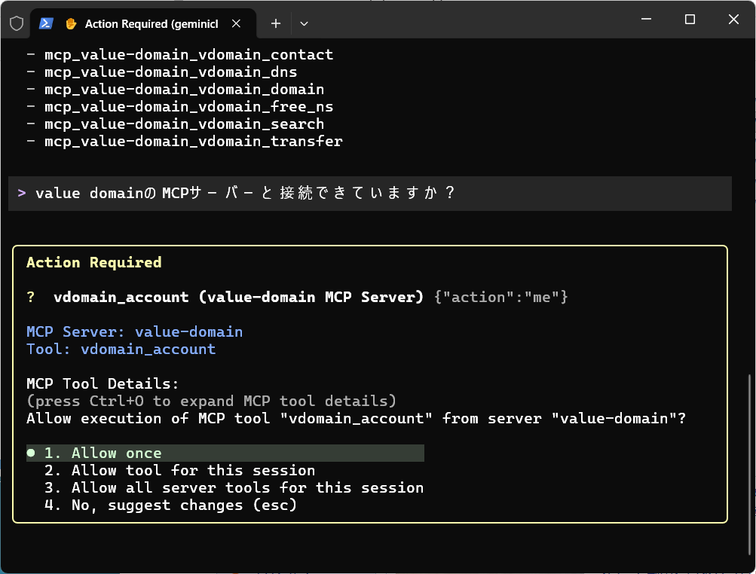This screenshot has width=756, height=574.
Task: Click mcp_value-domain_vdomain_search line
Action: [x=184, y=124]
